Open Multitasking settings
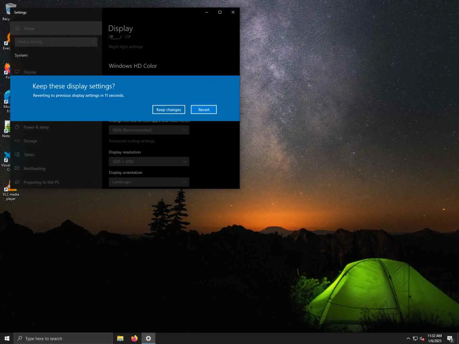The width and height of the screenshot is (459, 344). 56,168
